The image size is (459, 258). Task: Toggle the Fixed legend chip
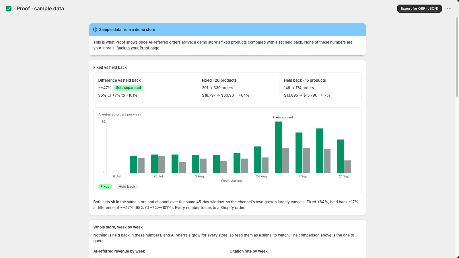click(x=105, y=187)
